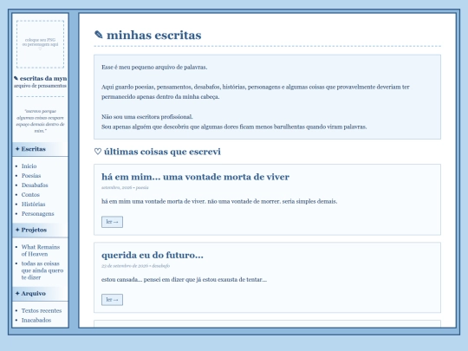Go to Textos recentes
Screen dimensions: 468x351
coord(42,311)
